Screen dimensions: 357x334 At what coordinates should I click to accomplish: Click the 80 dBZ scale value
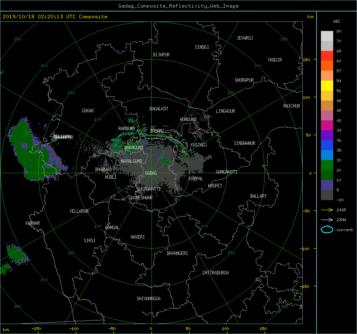[x=339, y=31]
